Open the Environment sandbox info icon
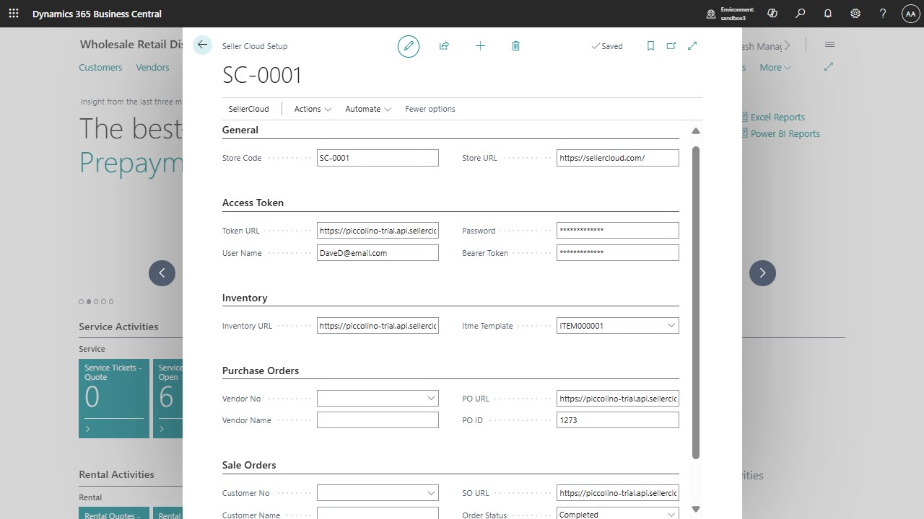The height and width of the screenshot is (519, 924). point(711,14)
